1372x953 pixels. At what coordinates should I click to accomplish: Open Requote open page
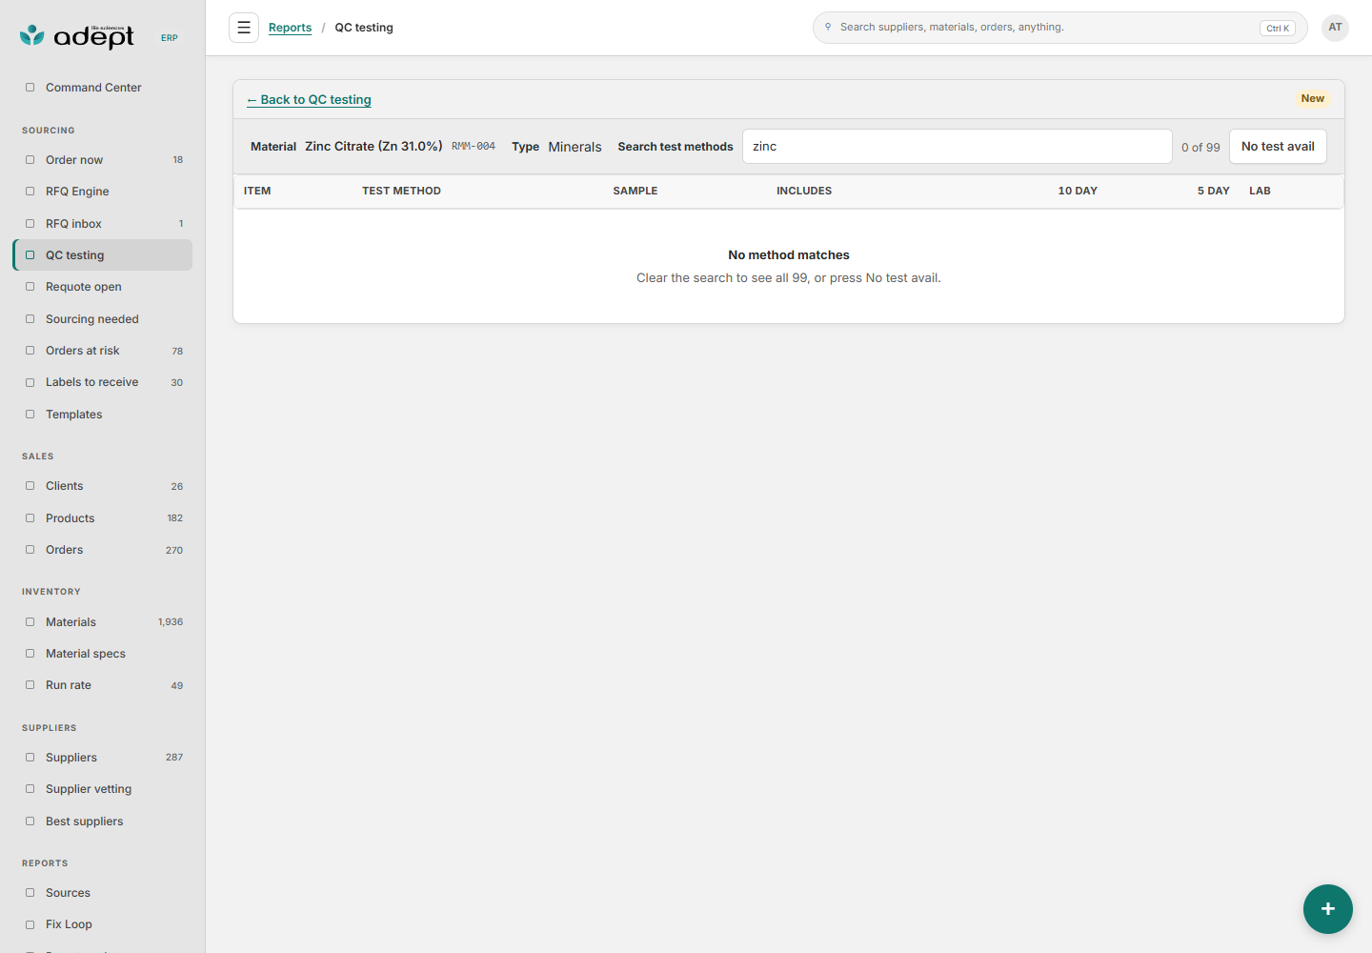pos(103,287)
